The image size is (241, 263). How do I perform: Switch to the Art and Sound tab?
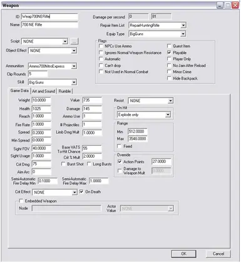click(43, 91)
